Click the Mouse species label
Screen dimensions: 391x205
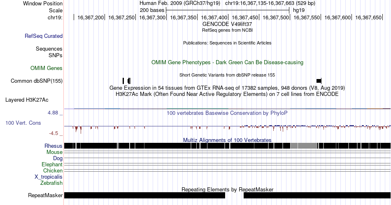[54, 152]
